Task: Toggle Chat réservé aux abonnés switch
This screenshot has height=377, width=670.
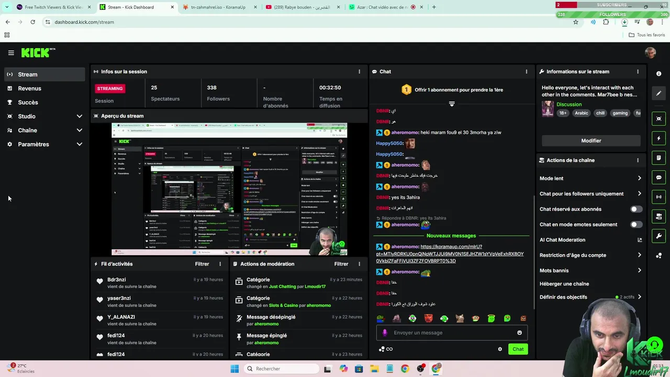Action: (x=636, y=209)
